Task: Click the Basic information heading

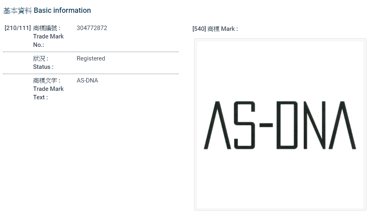Action: (62, 10)
